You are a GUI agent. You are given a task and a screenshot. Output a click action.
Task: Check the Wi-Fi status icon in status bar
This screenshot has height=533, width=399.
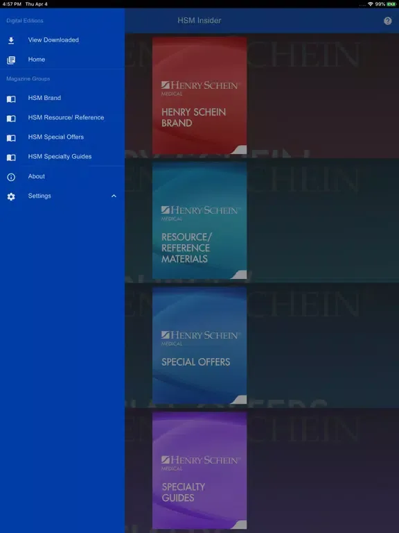pos(370,4)
